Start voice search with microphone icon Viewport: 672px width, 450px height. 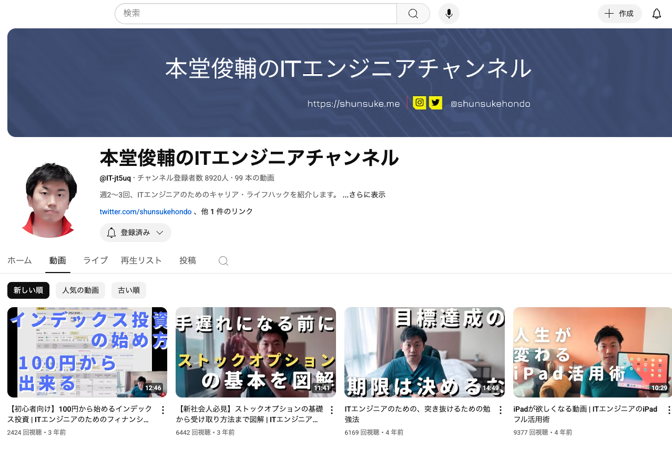449,14
